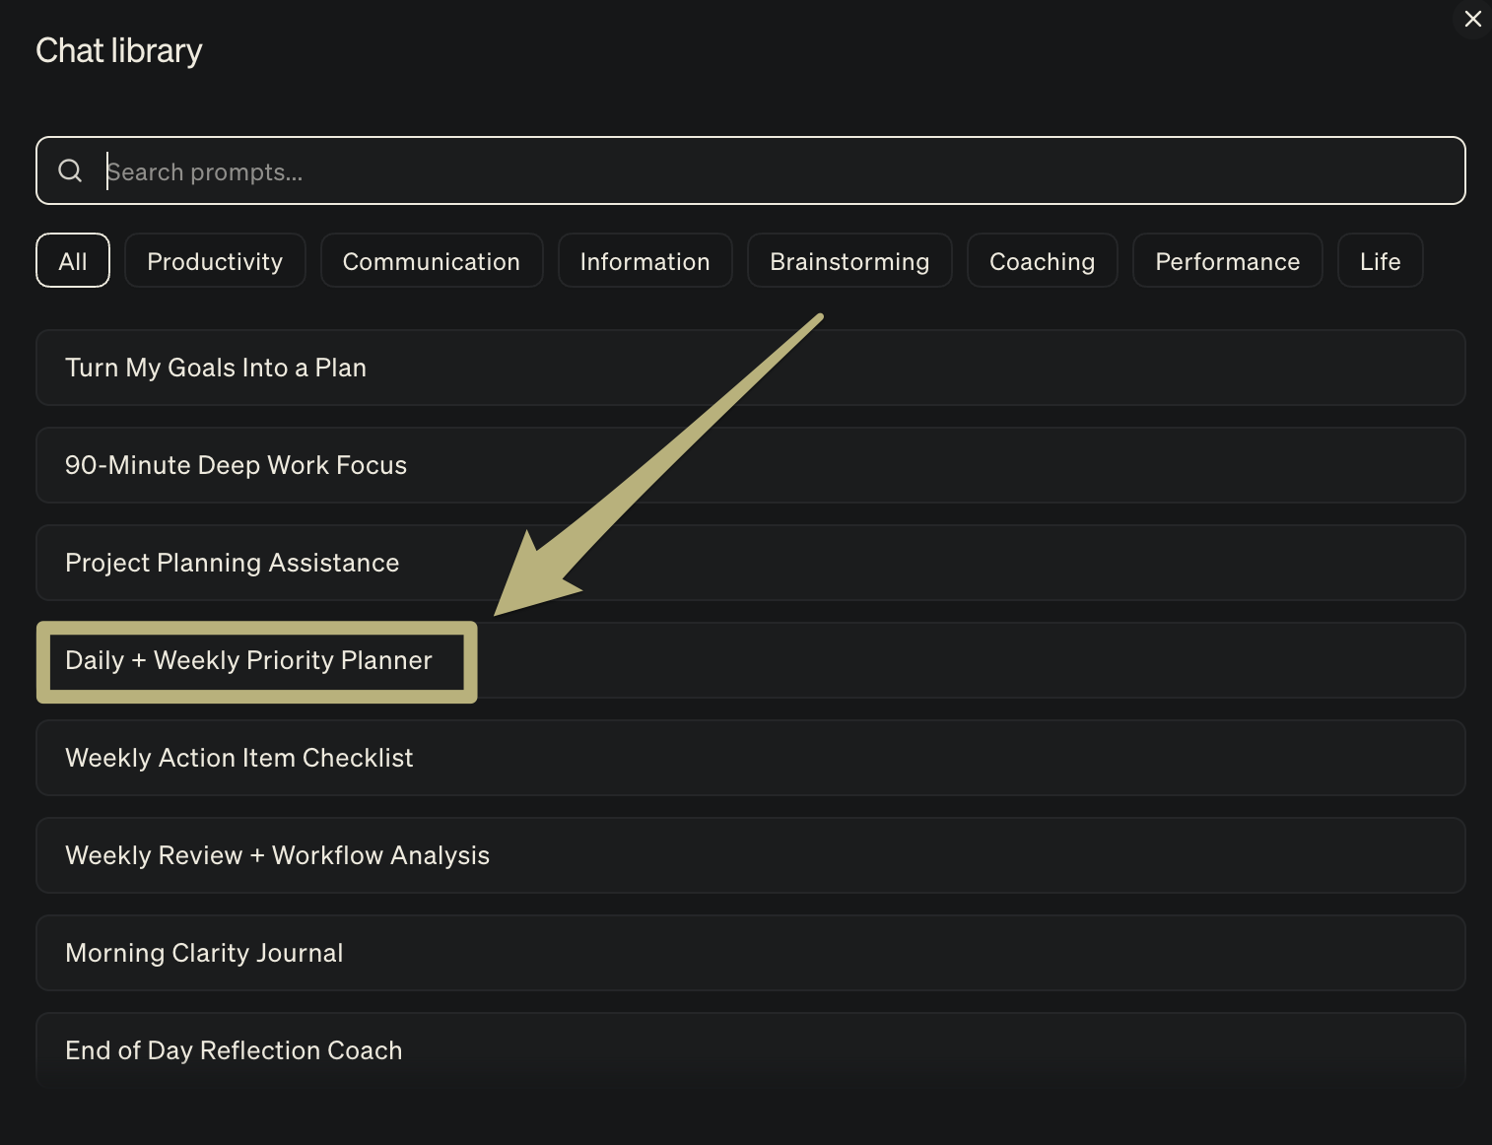Filter prompts by Productivity

click(215, 261)
